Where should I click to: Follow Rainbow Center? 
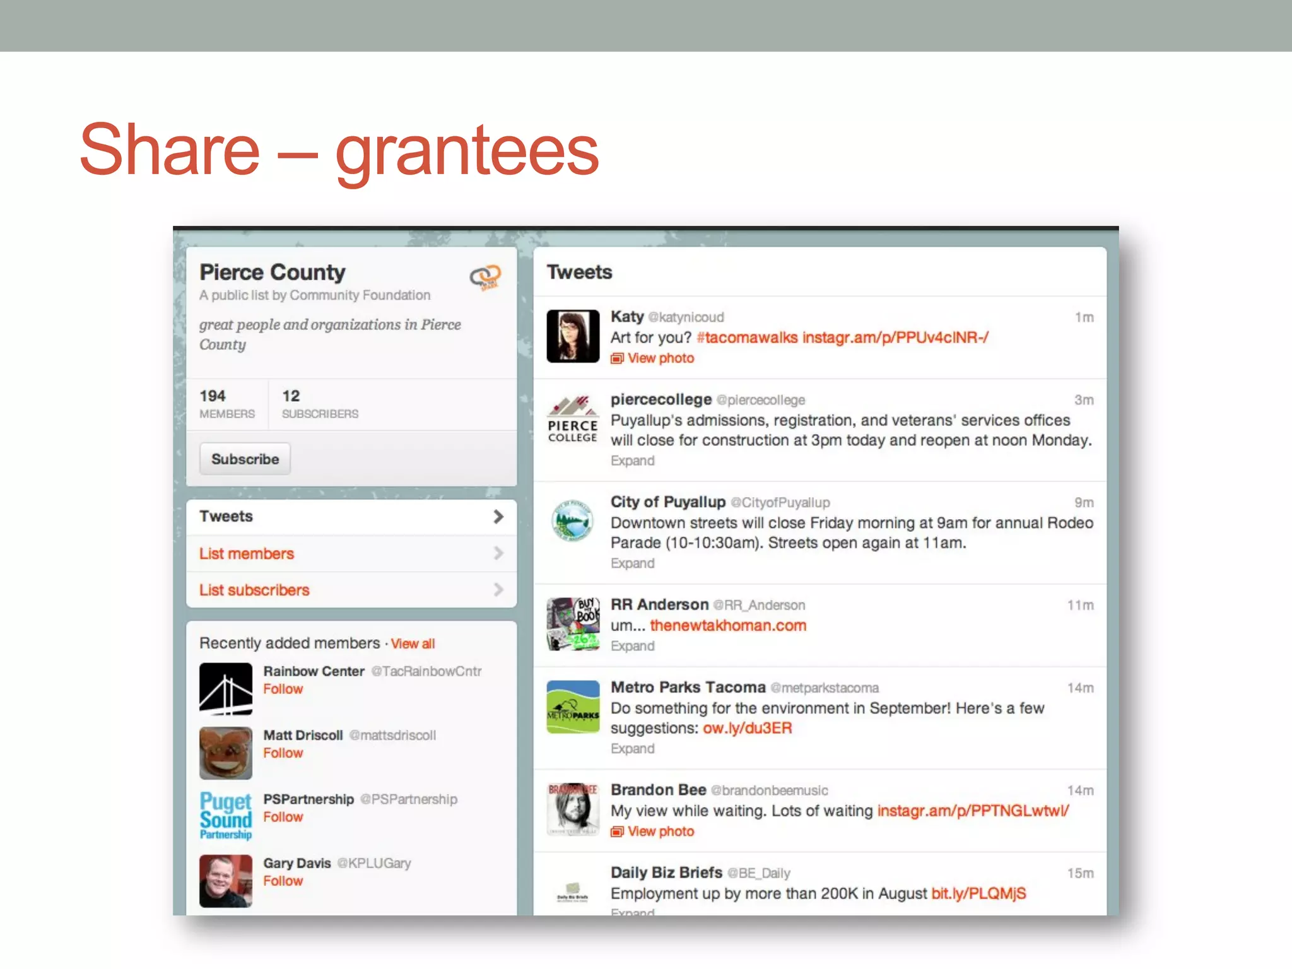pyautogui.click(x=283, y=689)
